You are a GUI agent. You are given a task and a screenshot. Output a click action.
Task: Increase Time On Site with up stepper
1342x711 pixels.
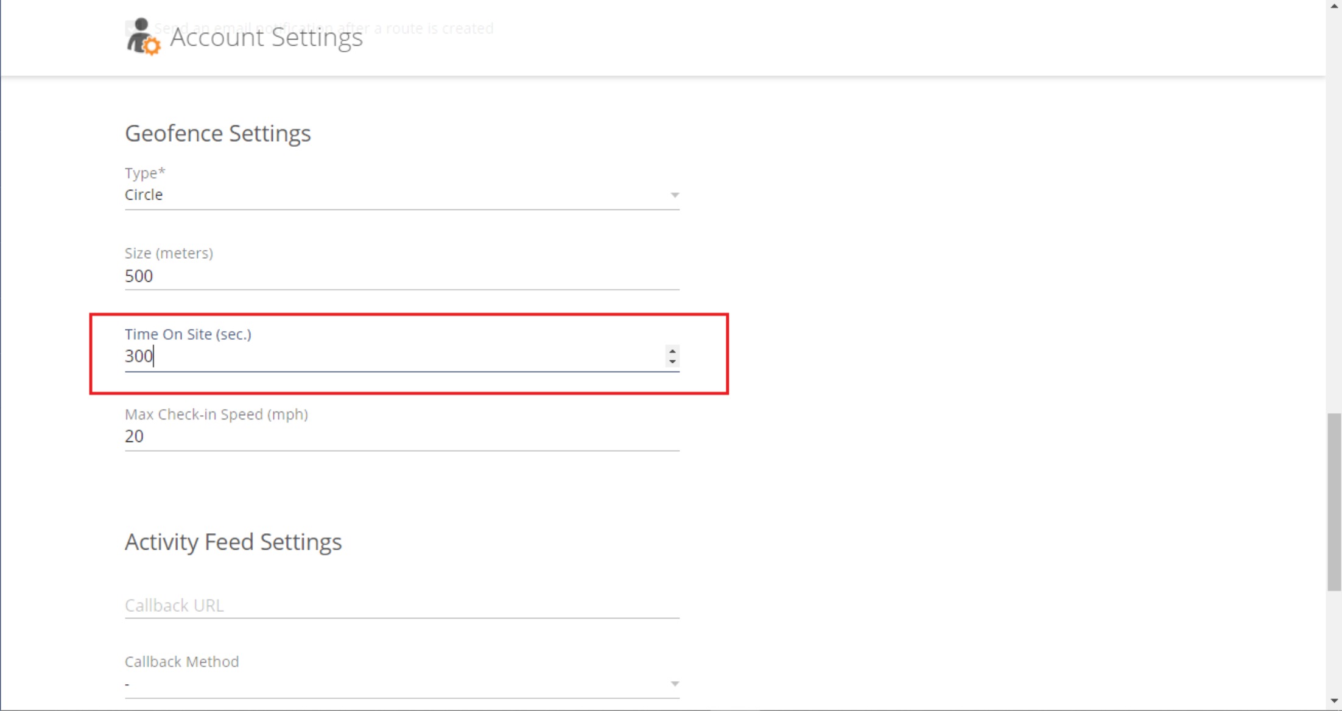pyautogui.click(x=672, y=351)
